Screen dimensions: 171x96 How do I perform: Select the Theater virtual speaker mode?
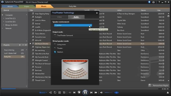[55, 48]
